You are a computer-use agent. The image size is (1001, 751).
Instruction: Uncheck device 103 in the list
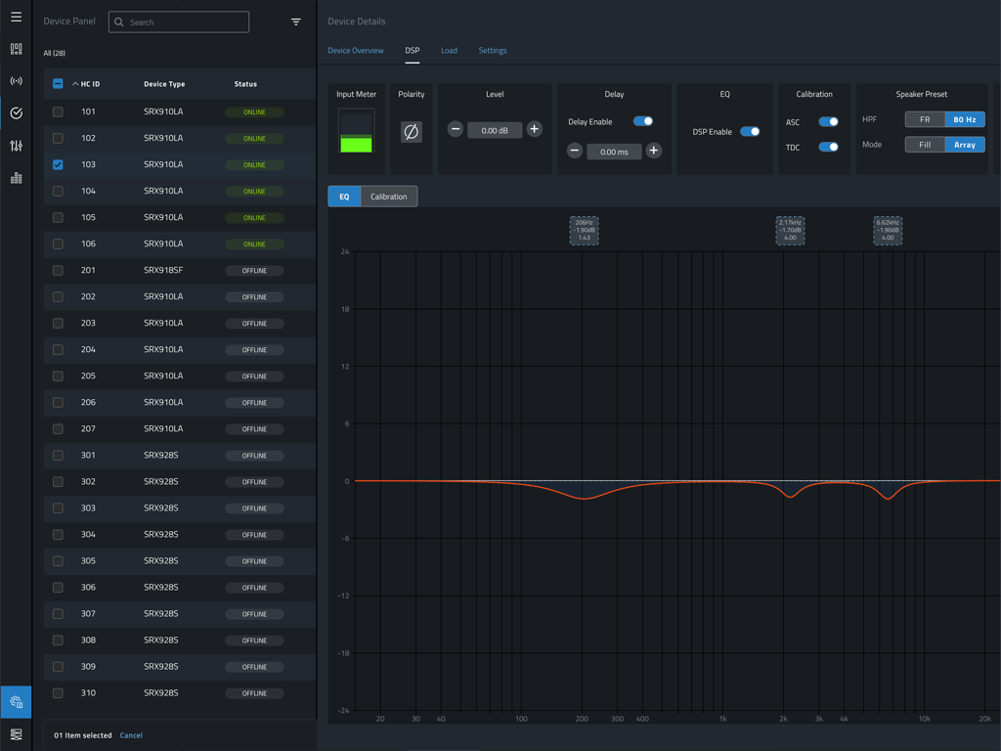pyautogui.click(x=58, y=164)
